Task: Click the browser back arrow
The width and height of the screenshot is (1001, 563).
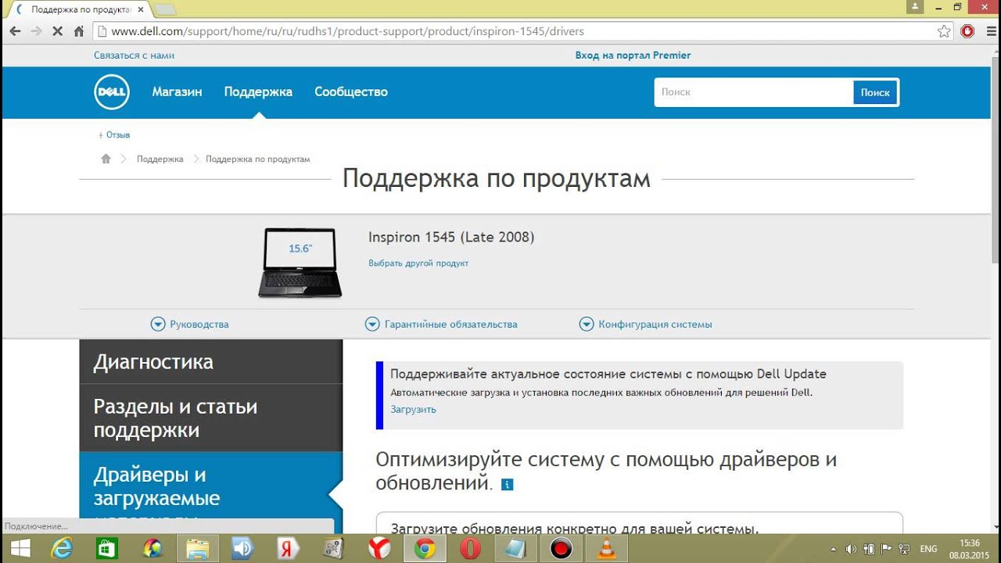Action: click(14, 31)
